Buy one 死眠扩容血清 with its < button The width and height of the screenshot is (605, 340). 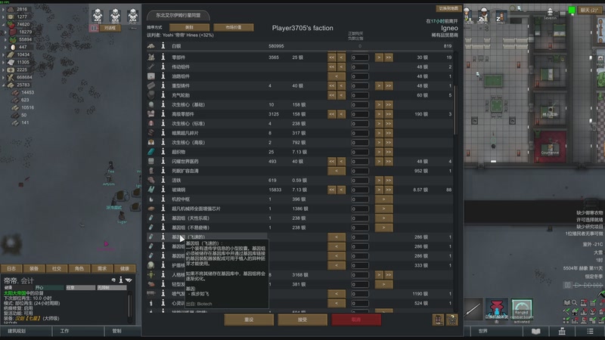click(337, 171)
